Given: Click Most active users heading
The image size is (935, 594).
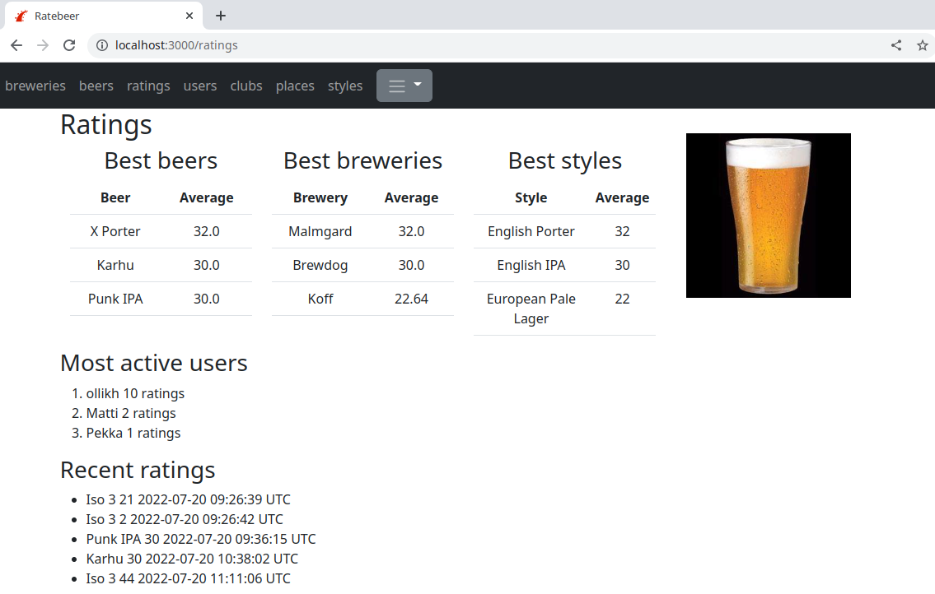Looking at the screenshot, I should coord(154,364).
